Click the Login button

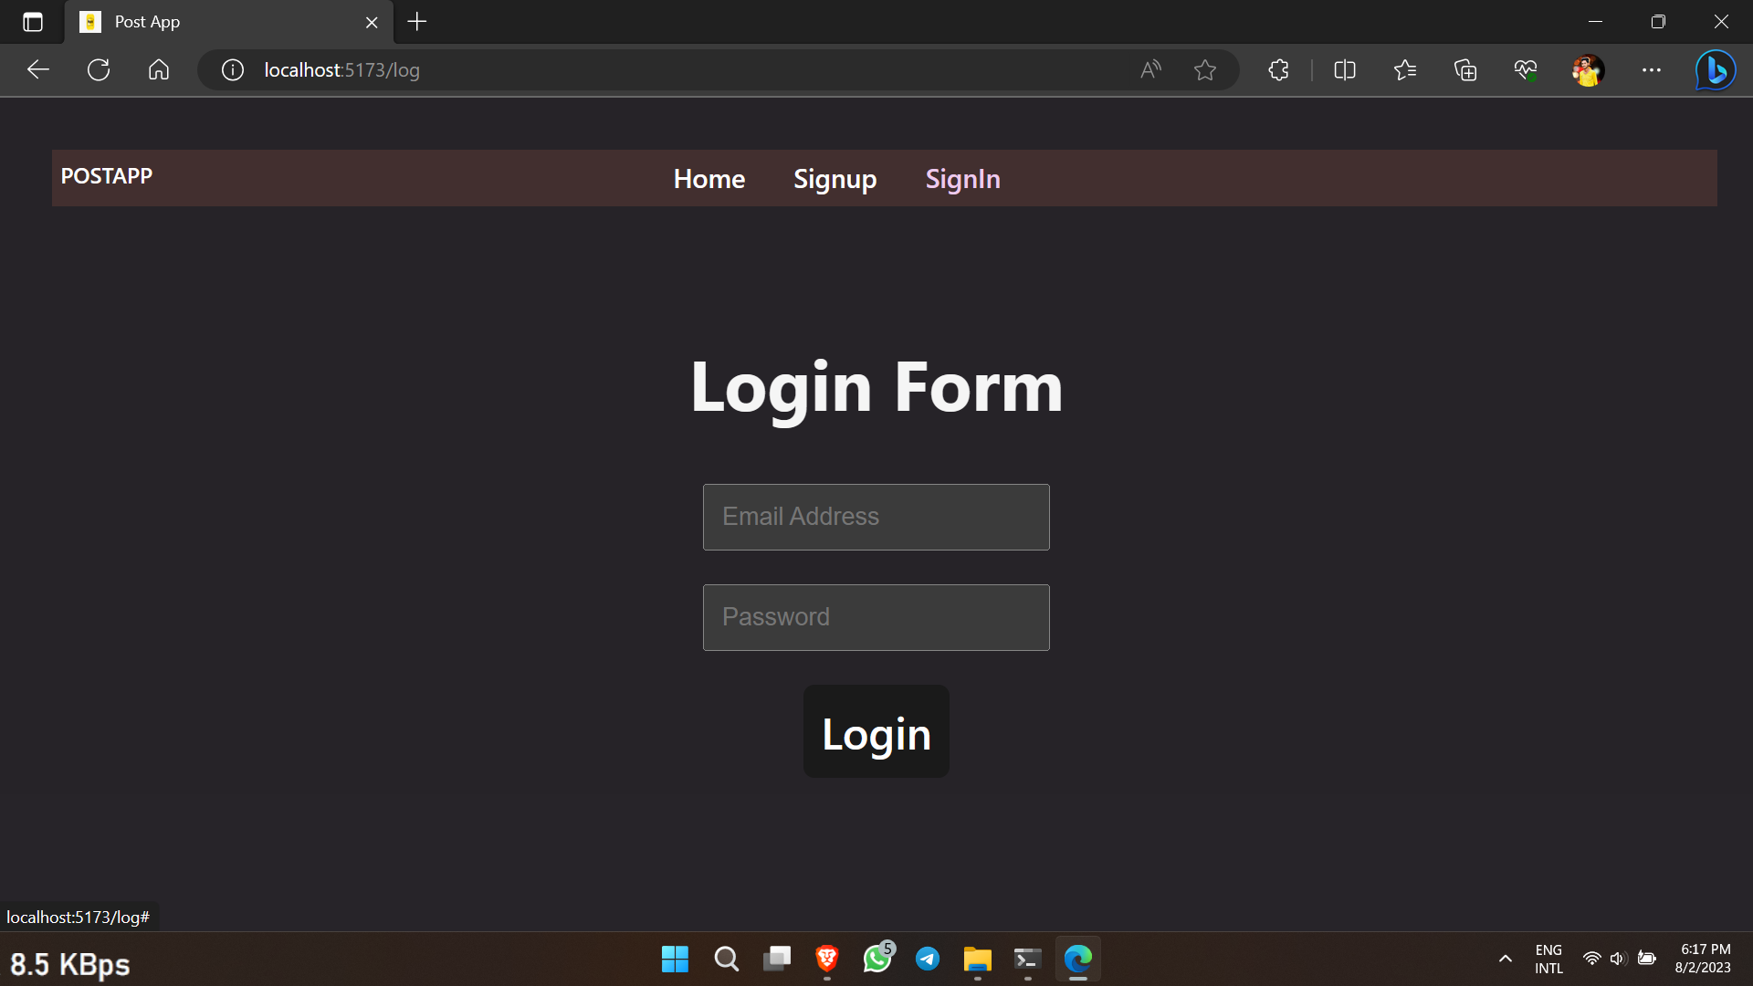pyautogui.click(x=876, y=730)
